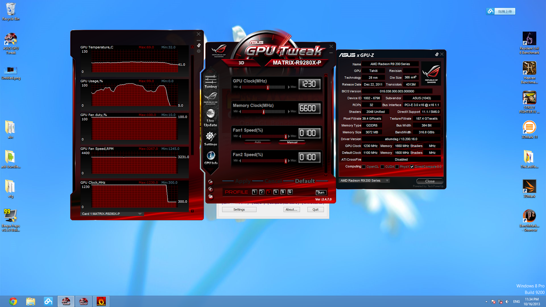
Task: Toggle the DirectCompute 5.0 checkbox
Action: tap(412, 167)
